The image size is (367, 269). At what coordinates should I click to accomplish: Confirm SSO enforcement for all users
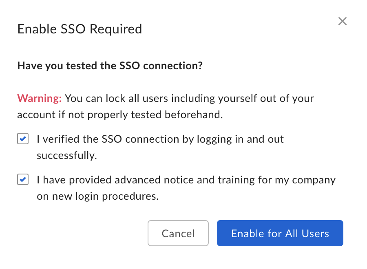pos(280,233)
